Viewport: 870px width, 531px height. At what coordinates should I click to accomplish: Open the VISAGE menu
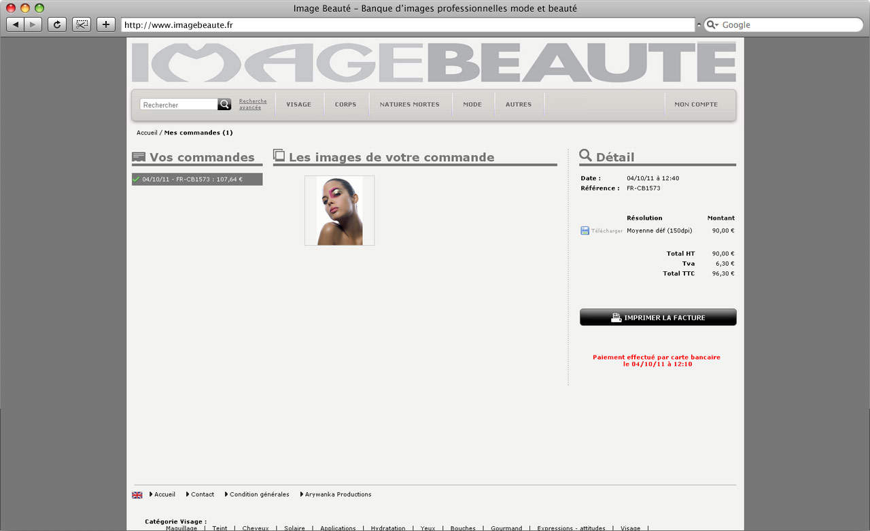298,105
